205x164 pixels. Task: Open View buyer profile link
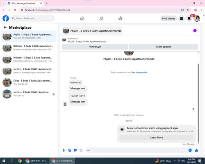click(139, 72)
